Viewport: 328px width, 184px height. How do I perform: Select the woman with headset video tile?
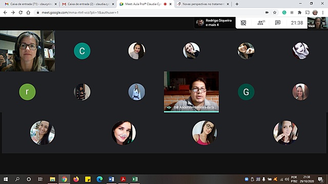[x=27, y=51]
